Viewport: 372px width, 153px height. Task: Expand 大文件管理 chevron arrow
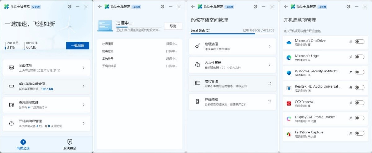click(x=269, y=65)
